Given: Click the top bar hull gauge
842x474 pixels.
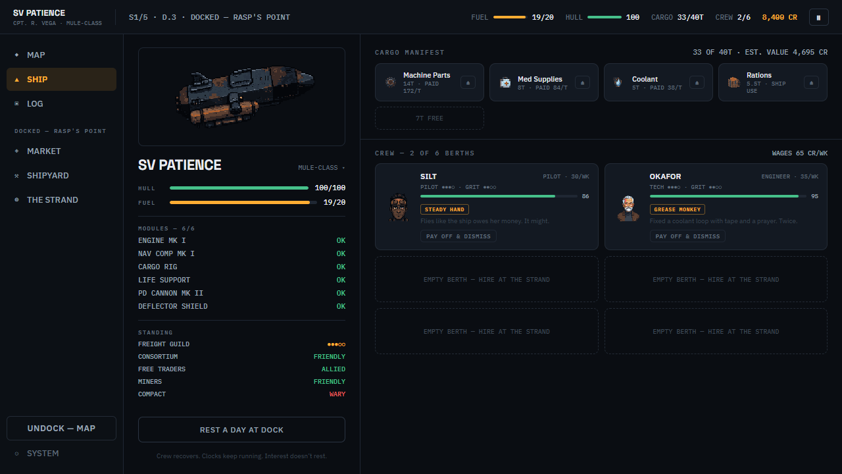Looking at the screenshot, I should pyautogui.click(x=605, y=17).
